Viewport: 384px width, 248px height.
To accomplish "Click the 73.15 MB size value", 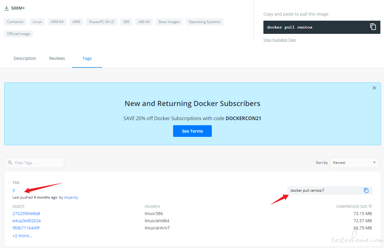I will pos(363,214).
